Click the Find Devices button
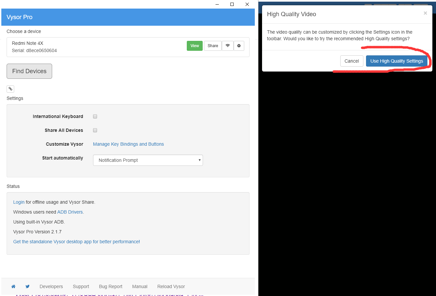The height and width of the screenshot is (296, 436). click(29, 71)
